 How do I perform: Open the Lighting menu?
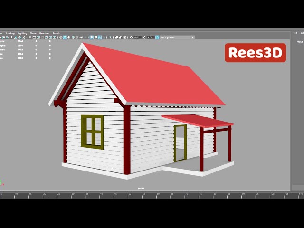tap(22, 33)
